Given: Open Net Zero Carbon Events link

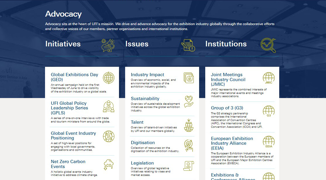Looking at the screenshot, I should pos(68,164).
